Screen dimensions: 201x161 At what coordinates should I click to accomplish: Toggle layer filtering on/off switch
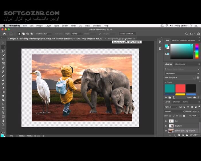tap(199, 107)
